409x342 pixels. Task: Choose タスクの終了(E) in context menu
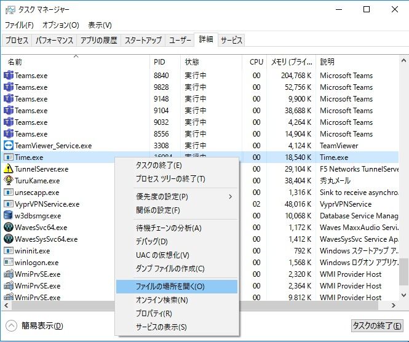click(177, 165)
